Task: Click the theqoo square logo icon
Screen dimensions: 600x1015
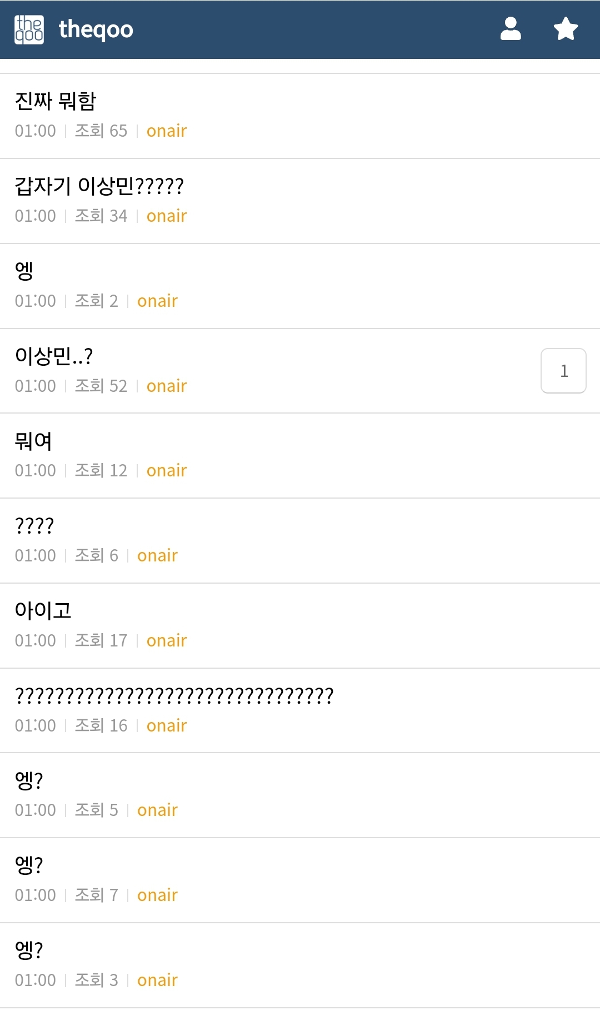Action: point(29,29)
